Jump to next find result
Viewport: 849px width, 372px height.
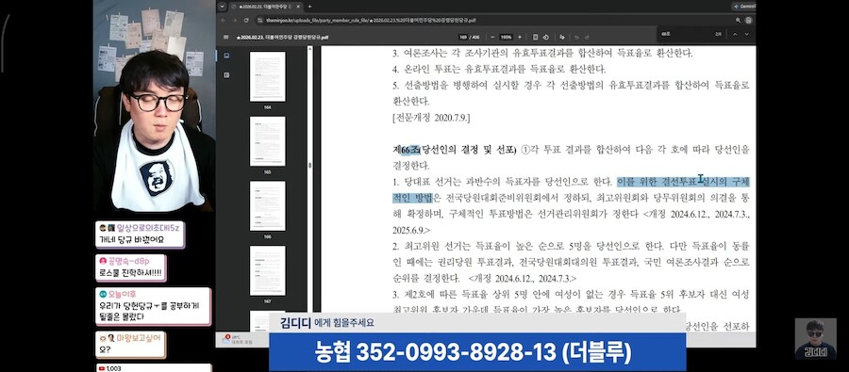coord(747,34)
